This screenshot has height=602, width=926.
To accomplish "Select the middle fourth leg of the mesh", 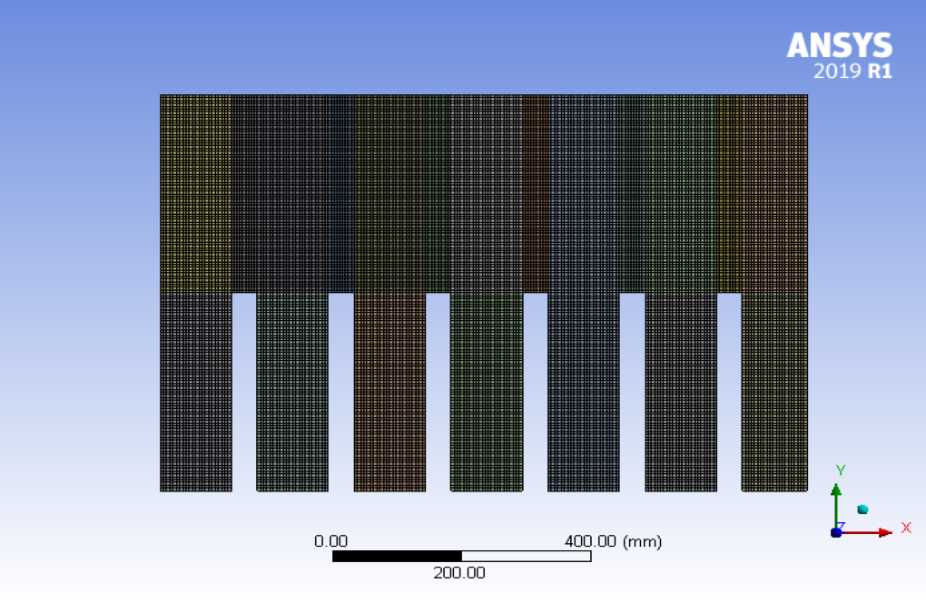I will [487, 391].
